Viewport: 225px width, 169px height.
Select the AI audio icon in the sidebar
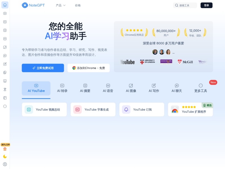[4, 39]
